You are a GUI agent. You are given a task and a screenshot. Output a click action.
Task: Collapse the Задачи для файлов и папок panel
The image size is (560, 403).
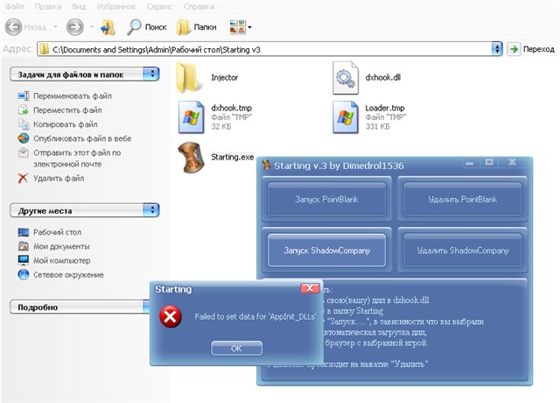151,74
